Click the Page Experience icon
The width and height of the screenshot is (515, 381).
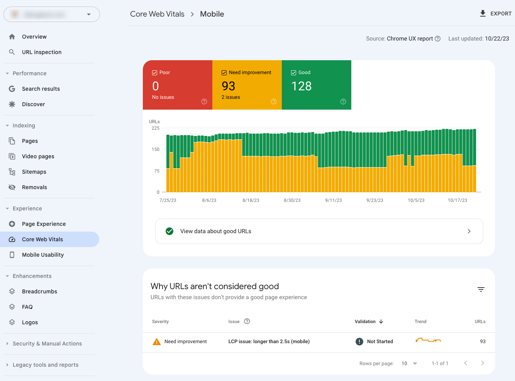[12, 224]
